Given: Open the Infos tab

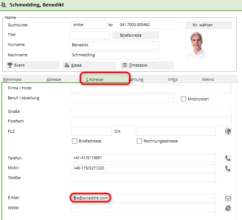Looking at the screenshot, I should pos(184,79).
